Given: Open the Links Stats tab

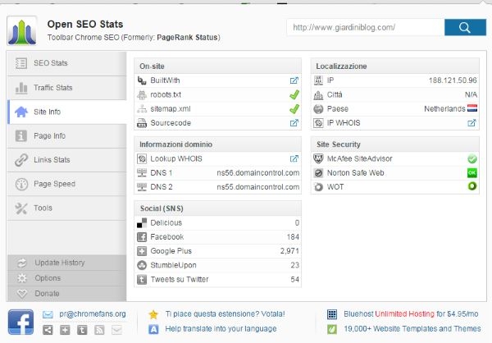Looking at the screenshot, I should (x=67, y=160).
